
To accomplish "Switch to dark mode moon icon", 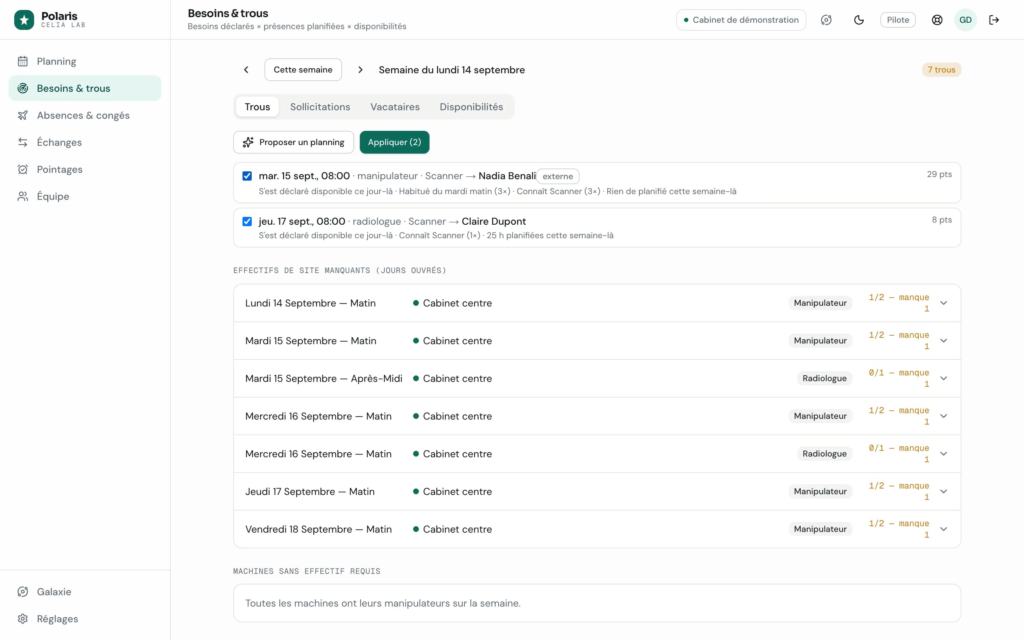I will [859, 20].
